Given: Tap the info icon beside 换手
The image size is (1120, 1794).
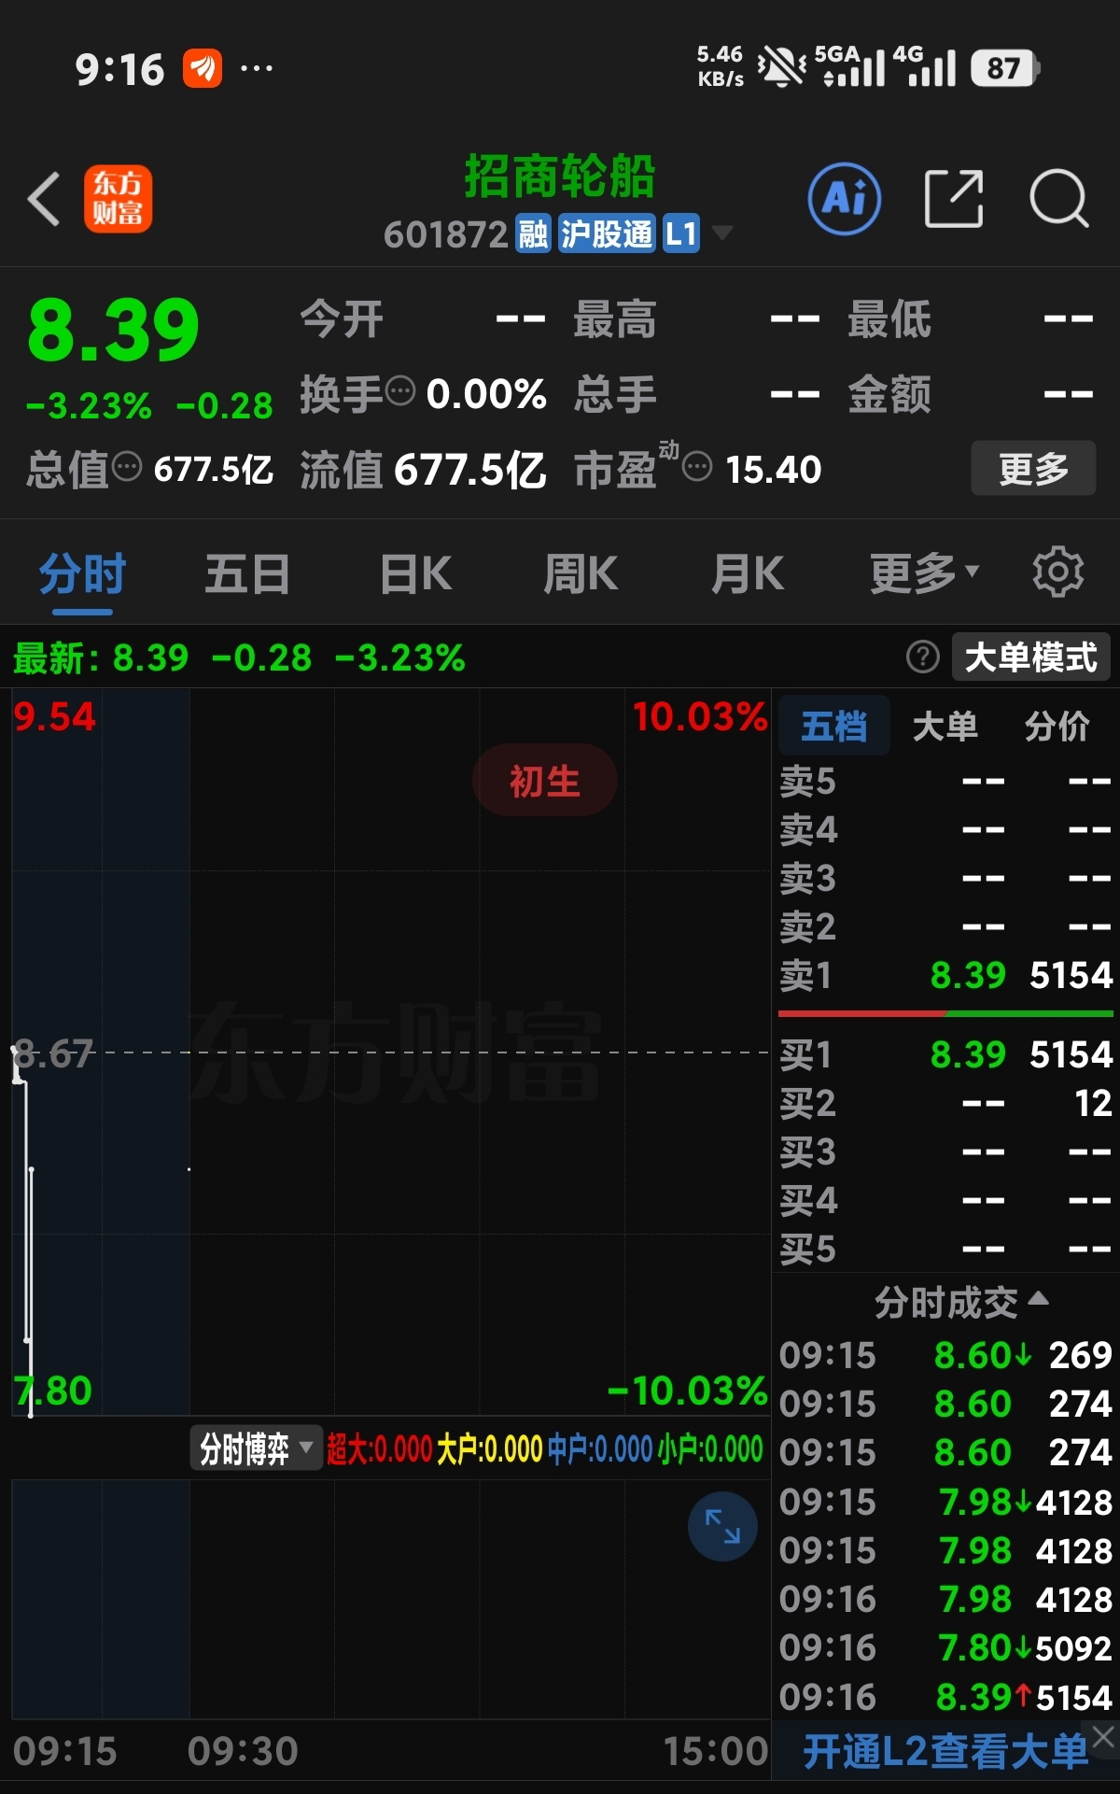Looking at the screenshot, I should (400, 390).
